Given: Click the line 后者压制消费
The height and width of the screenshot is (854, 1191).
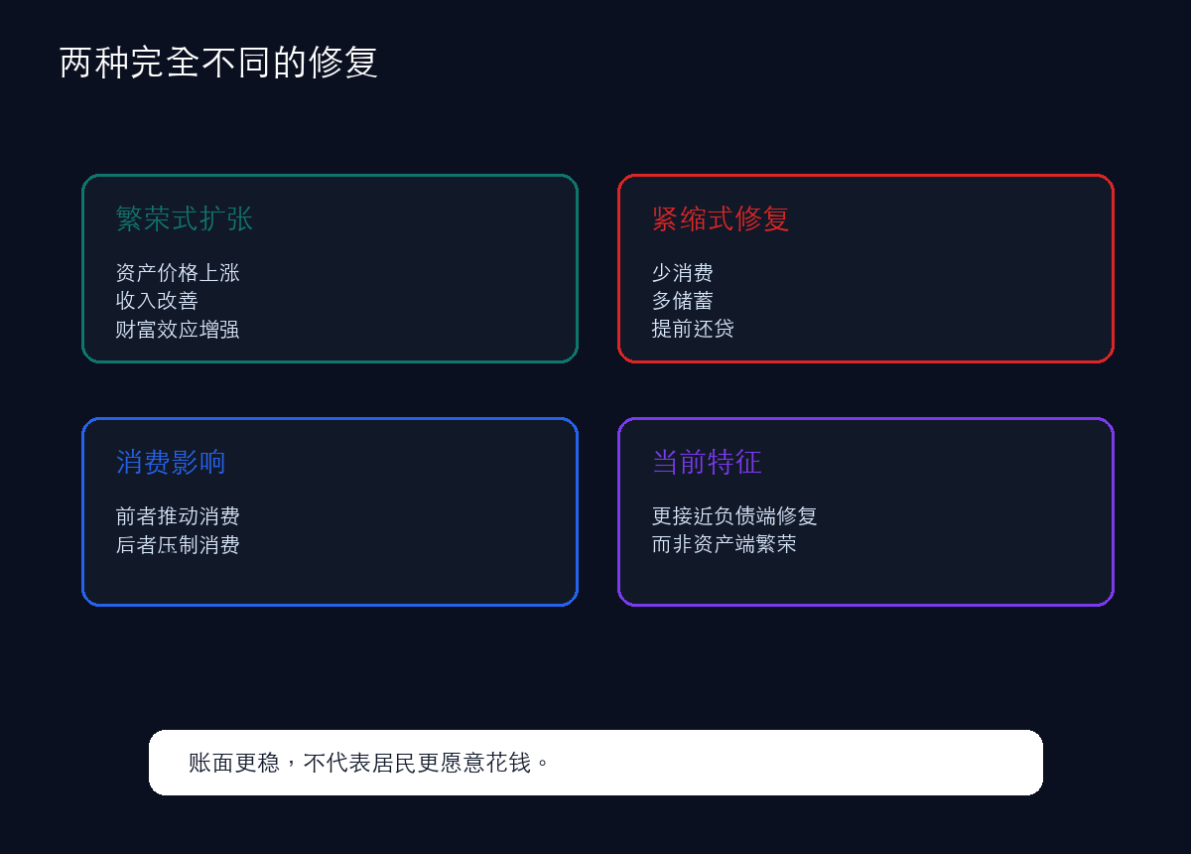Looking at the screenshot, I should 178,544.
